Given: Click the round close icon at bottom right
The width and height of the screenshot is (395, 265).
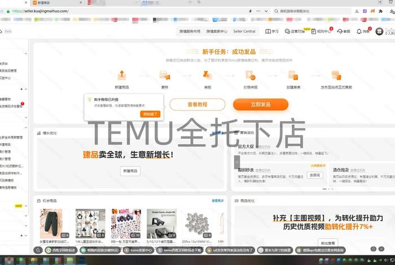Looking at the screenshot, I should (381, 249).
